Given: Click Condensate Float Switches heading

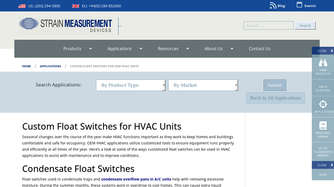Looking at the screenshot, I should point(78,169).
